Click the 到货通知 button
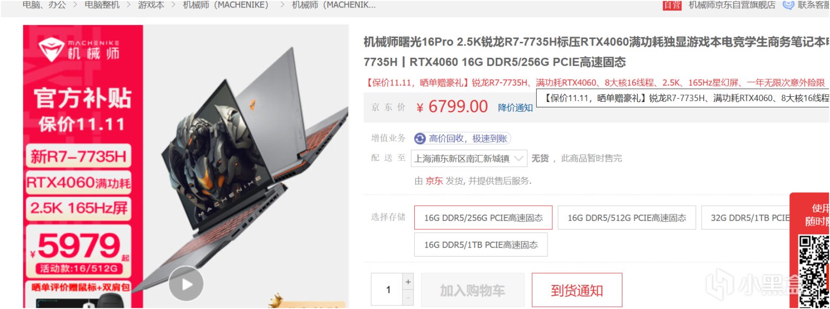This screenshot has height=309, width=830. point(577,290)
